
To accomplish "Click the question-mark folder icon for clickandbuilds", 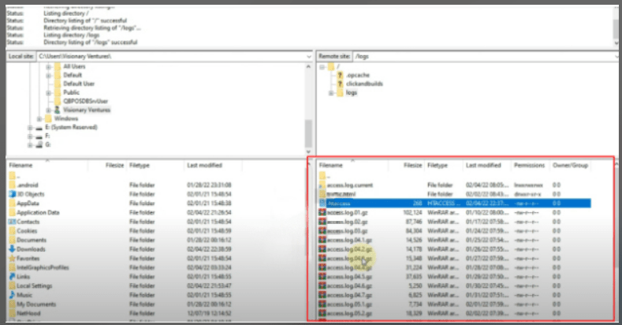I will [x=340, y=84].
